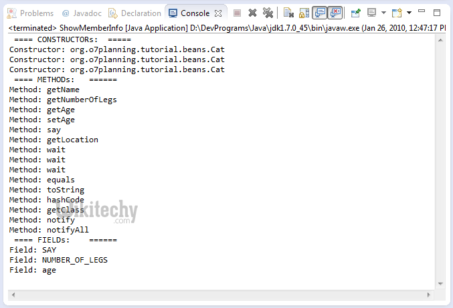
Task: Remove the current launch with single X icon
Action: [252, 13]
